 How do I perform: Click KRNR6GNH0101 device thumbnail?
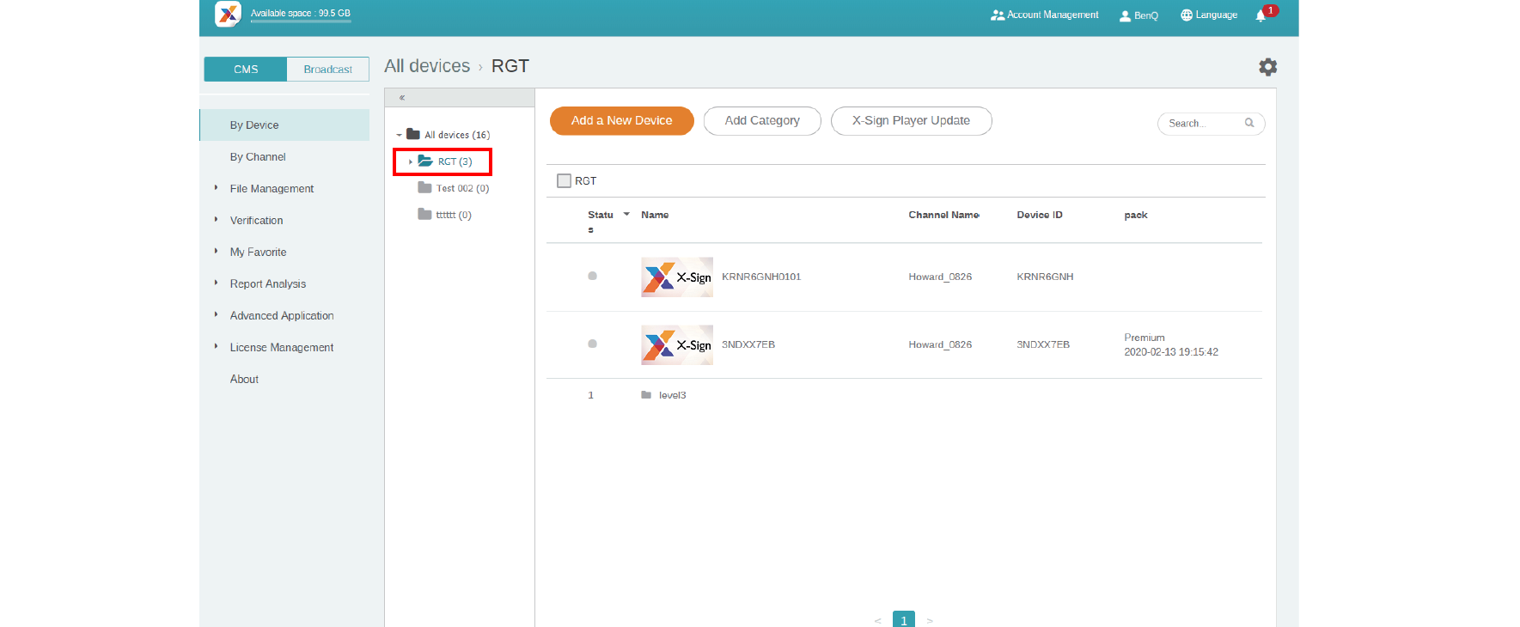click(676, 277)
